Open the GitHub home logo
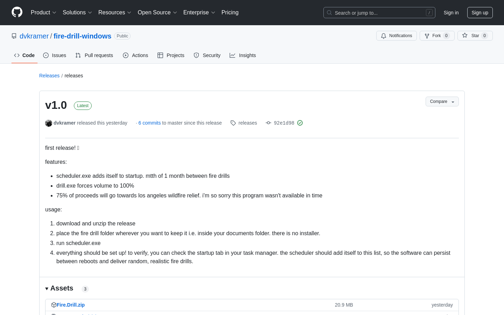 17,12
